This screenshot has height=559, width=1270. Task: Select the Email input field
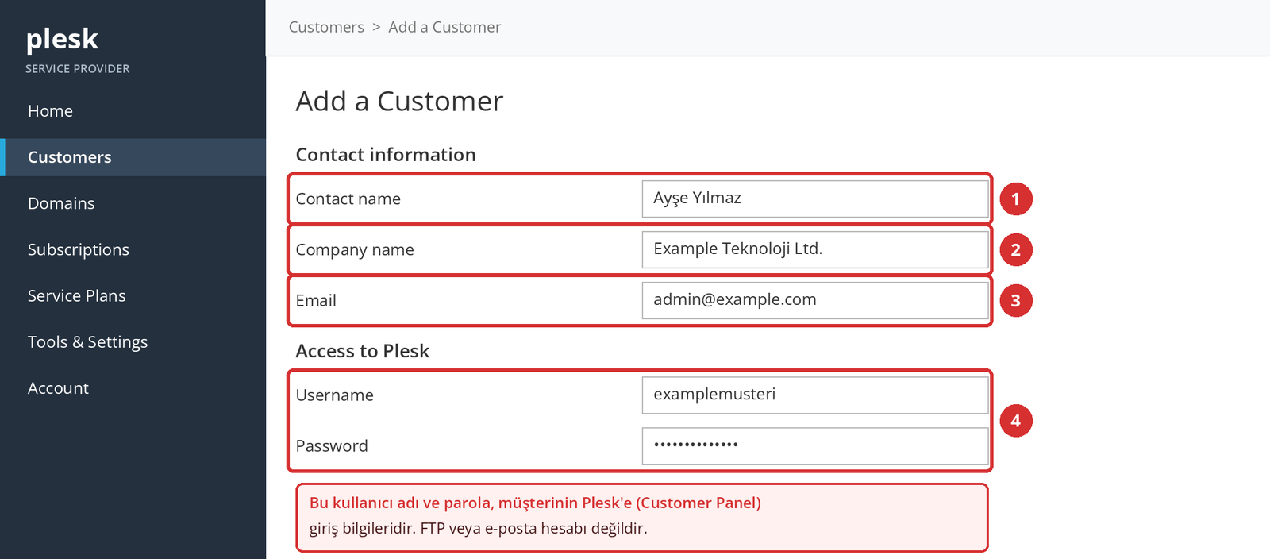tap(815, 300)
